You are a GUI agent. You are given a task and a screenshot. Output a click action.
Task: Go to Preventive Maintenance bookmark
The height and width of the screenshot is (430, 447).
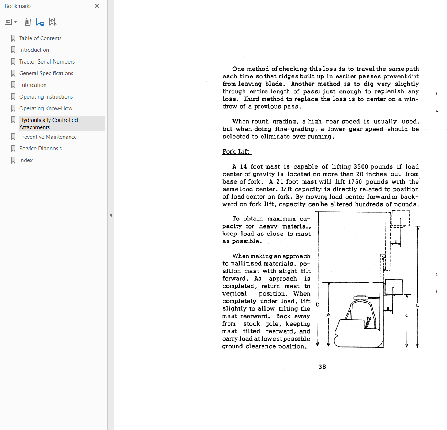tap(48, 137)
